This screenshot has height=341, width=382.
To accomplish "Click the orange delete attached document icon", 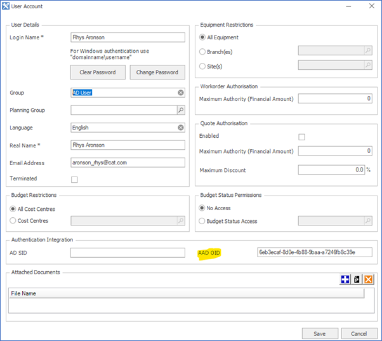I will click(368, 279).
